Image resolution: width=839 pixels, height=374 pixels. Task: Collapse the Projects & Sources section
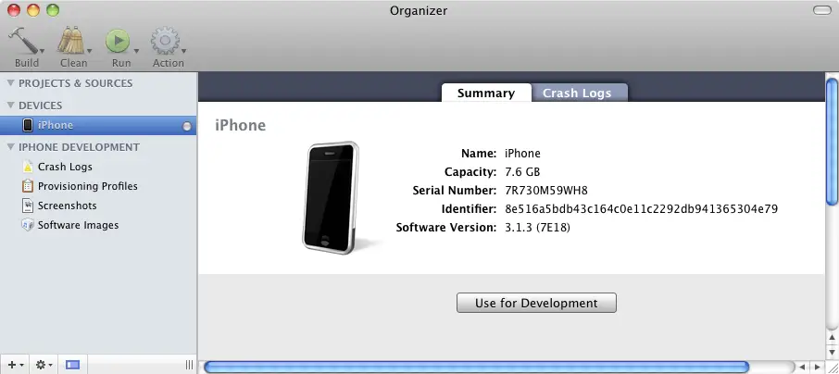(x=10, y=83)
